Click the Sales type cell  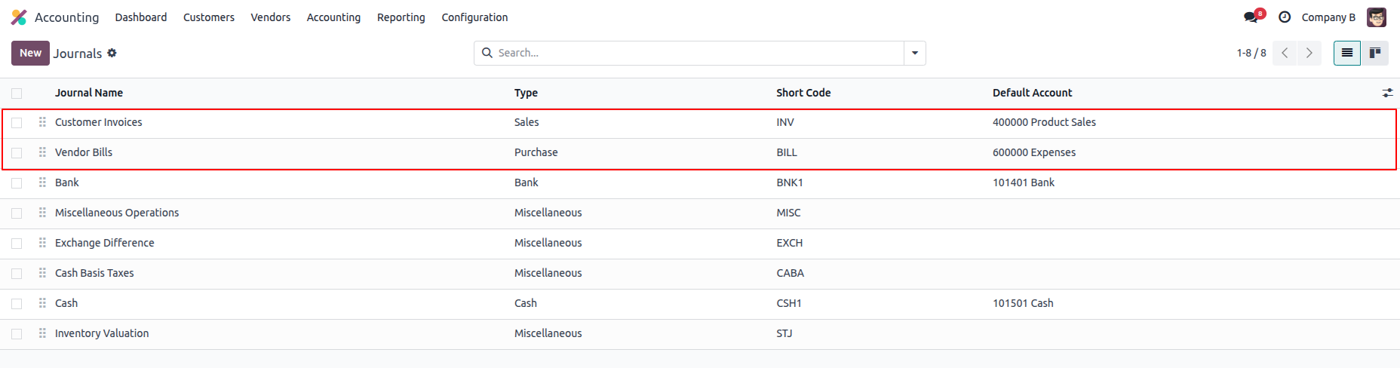[527, 122]
